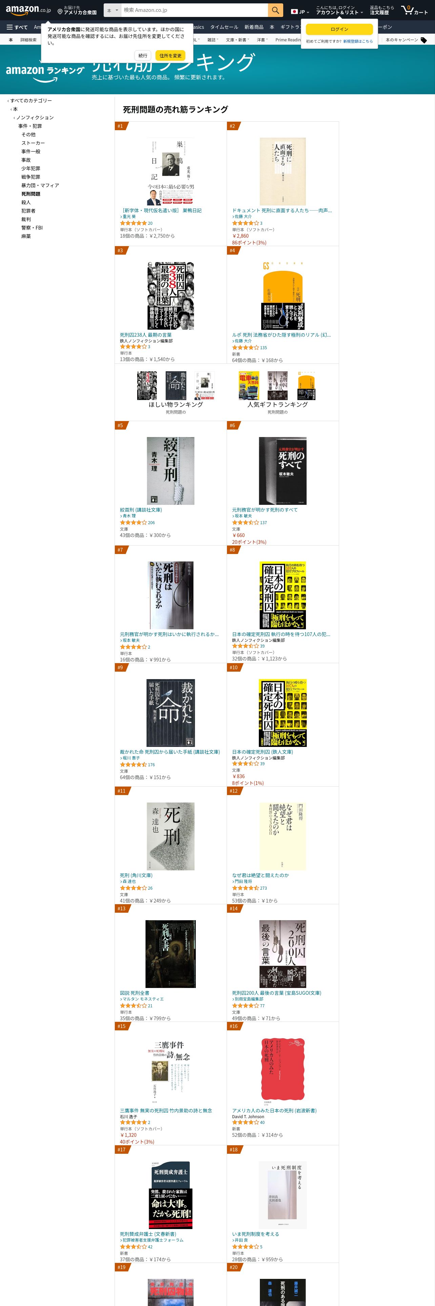
Task: Click the Amazon.co.jp logo
Action: point(28,9)
